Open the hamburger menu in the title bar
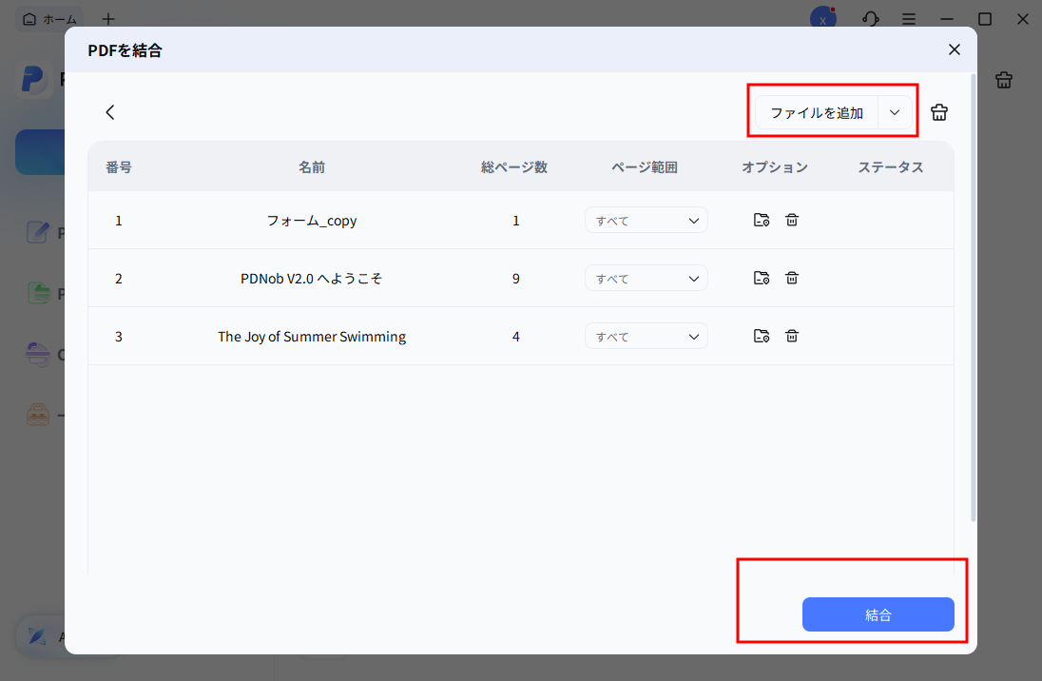The image size is (1042, 681). coord(909,18)
